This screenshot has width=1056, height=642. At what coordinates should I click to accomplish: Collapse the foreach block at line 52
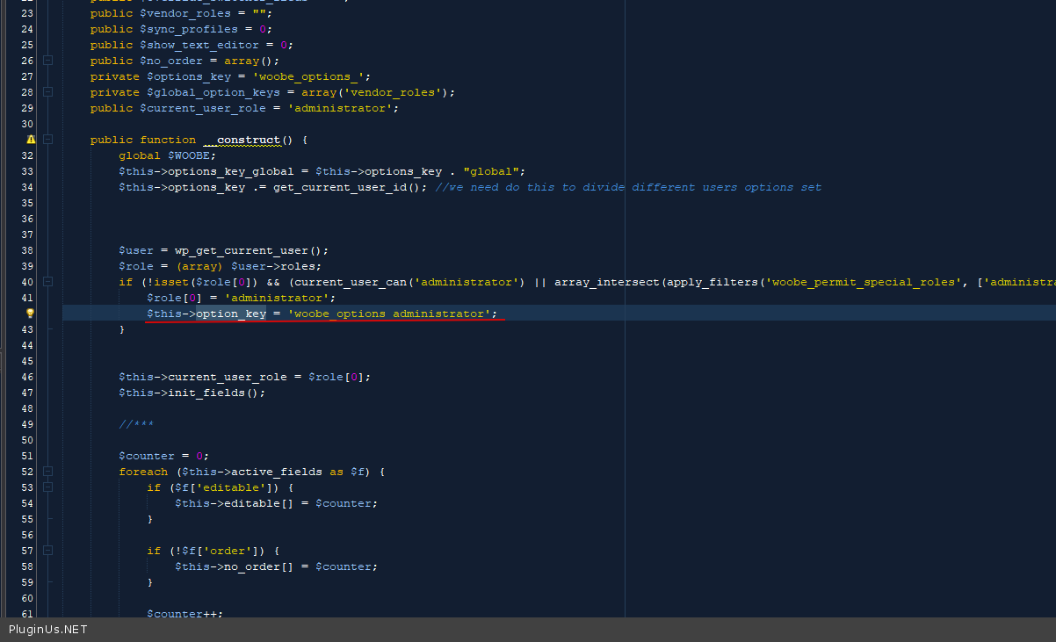tap(47, 472)
